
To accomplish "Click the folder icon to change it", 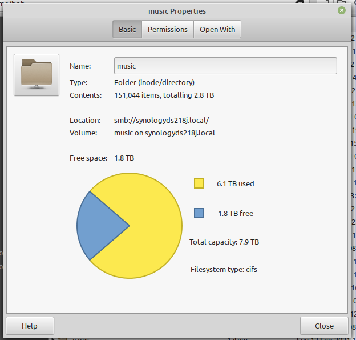I will tap(37, 75).
